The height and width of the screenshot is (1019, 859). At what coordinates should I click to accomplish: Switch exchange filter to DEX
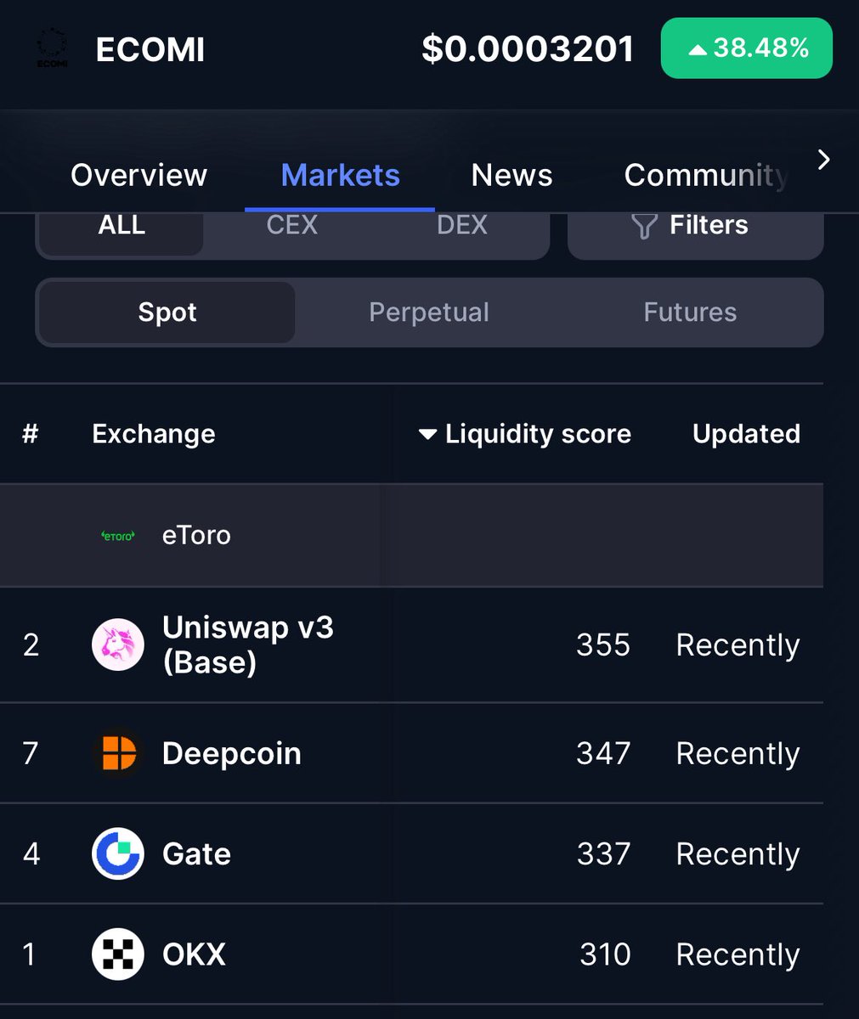point(461,226)
